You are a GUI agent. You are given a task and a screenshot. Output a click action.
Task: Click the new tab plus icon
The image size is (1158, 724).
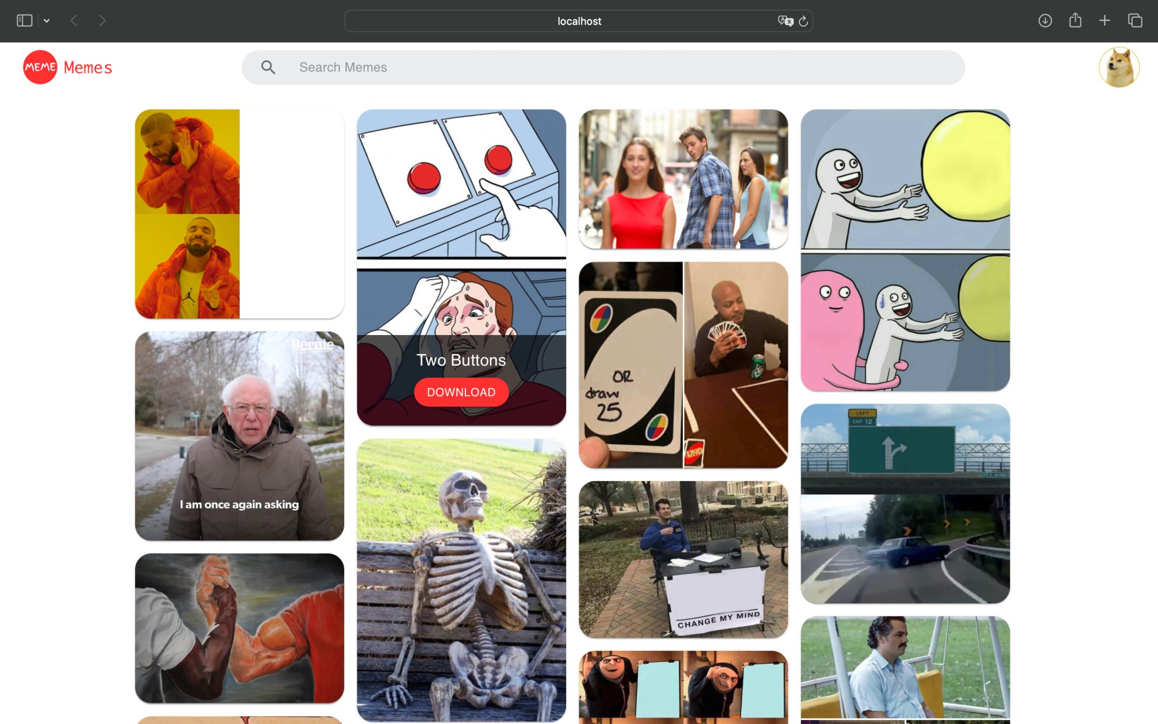coord(1105,21)
